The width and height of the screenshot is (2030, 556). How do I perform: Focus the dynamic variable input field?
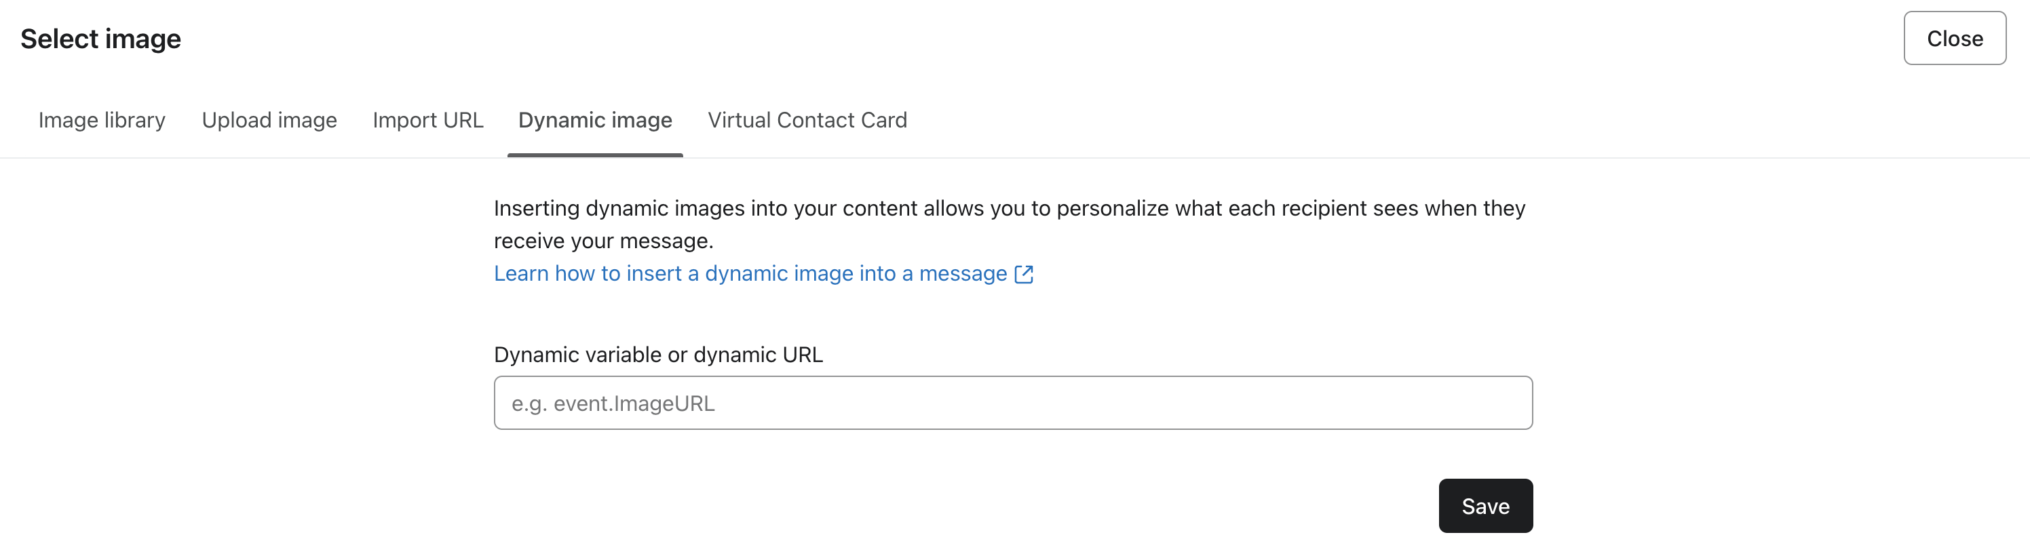coord(1013,403)
